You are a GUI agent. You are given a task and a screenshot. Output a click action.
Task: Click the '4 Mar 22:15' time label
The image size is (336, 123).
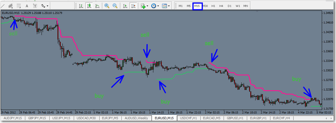tap(305, 112)
